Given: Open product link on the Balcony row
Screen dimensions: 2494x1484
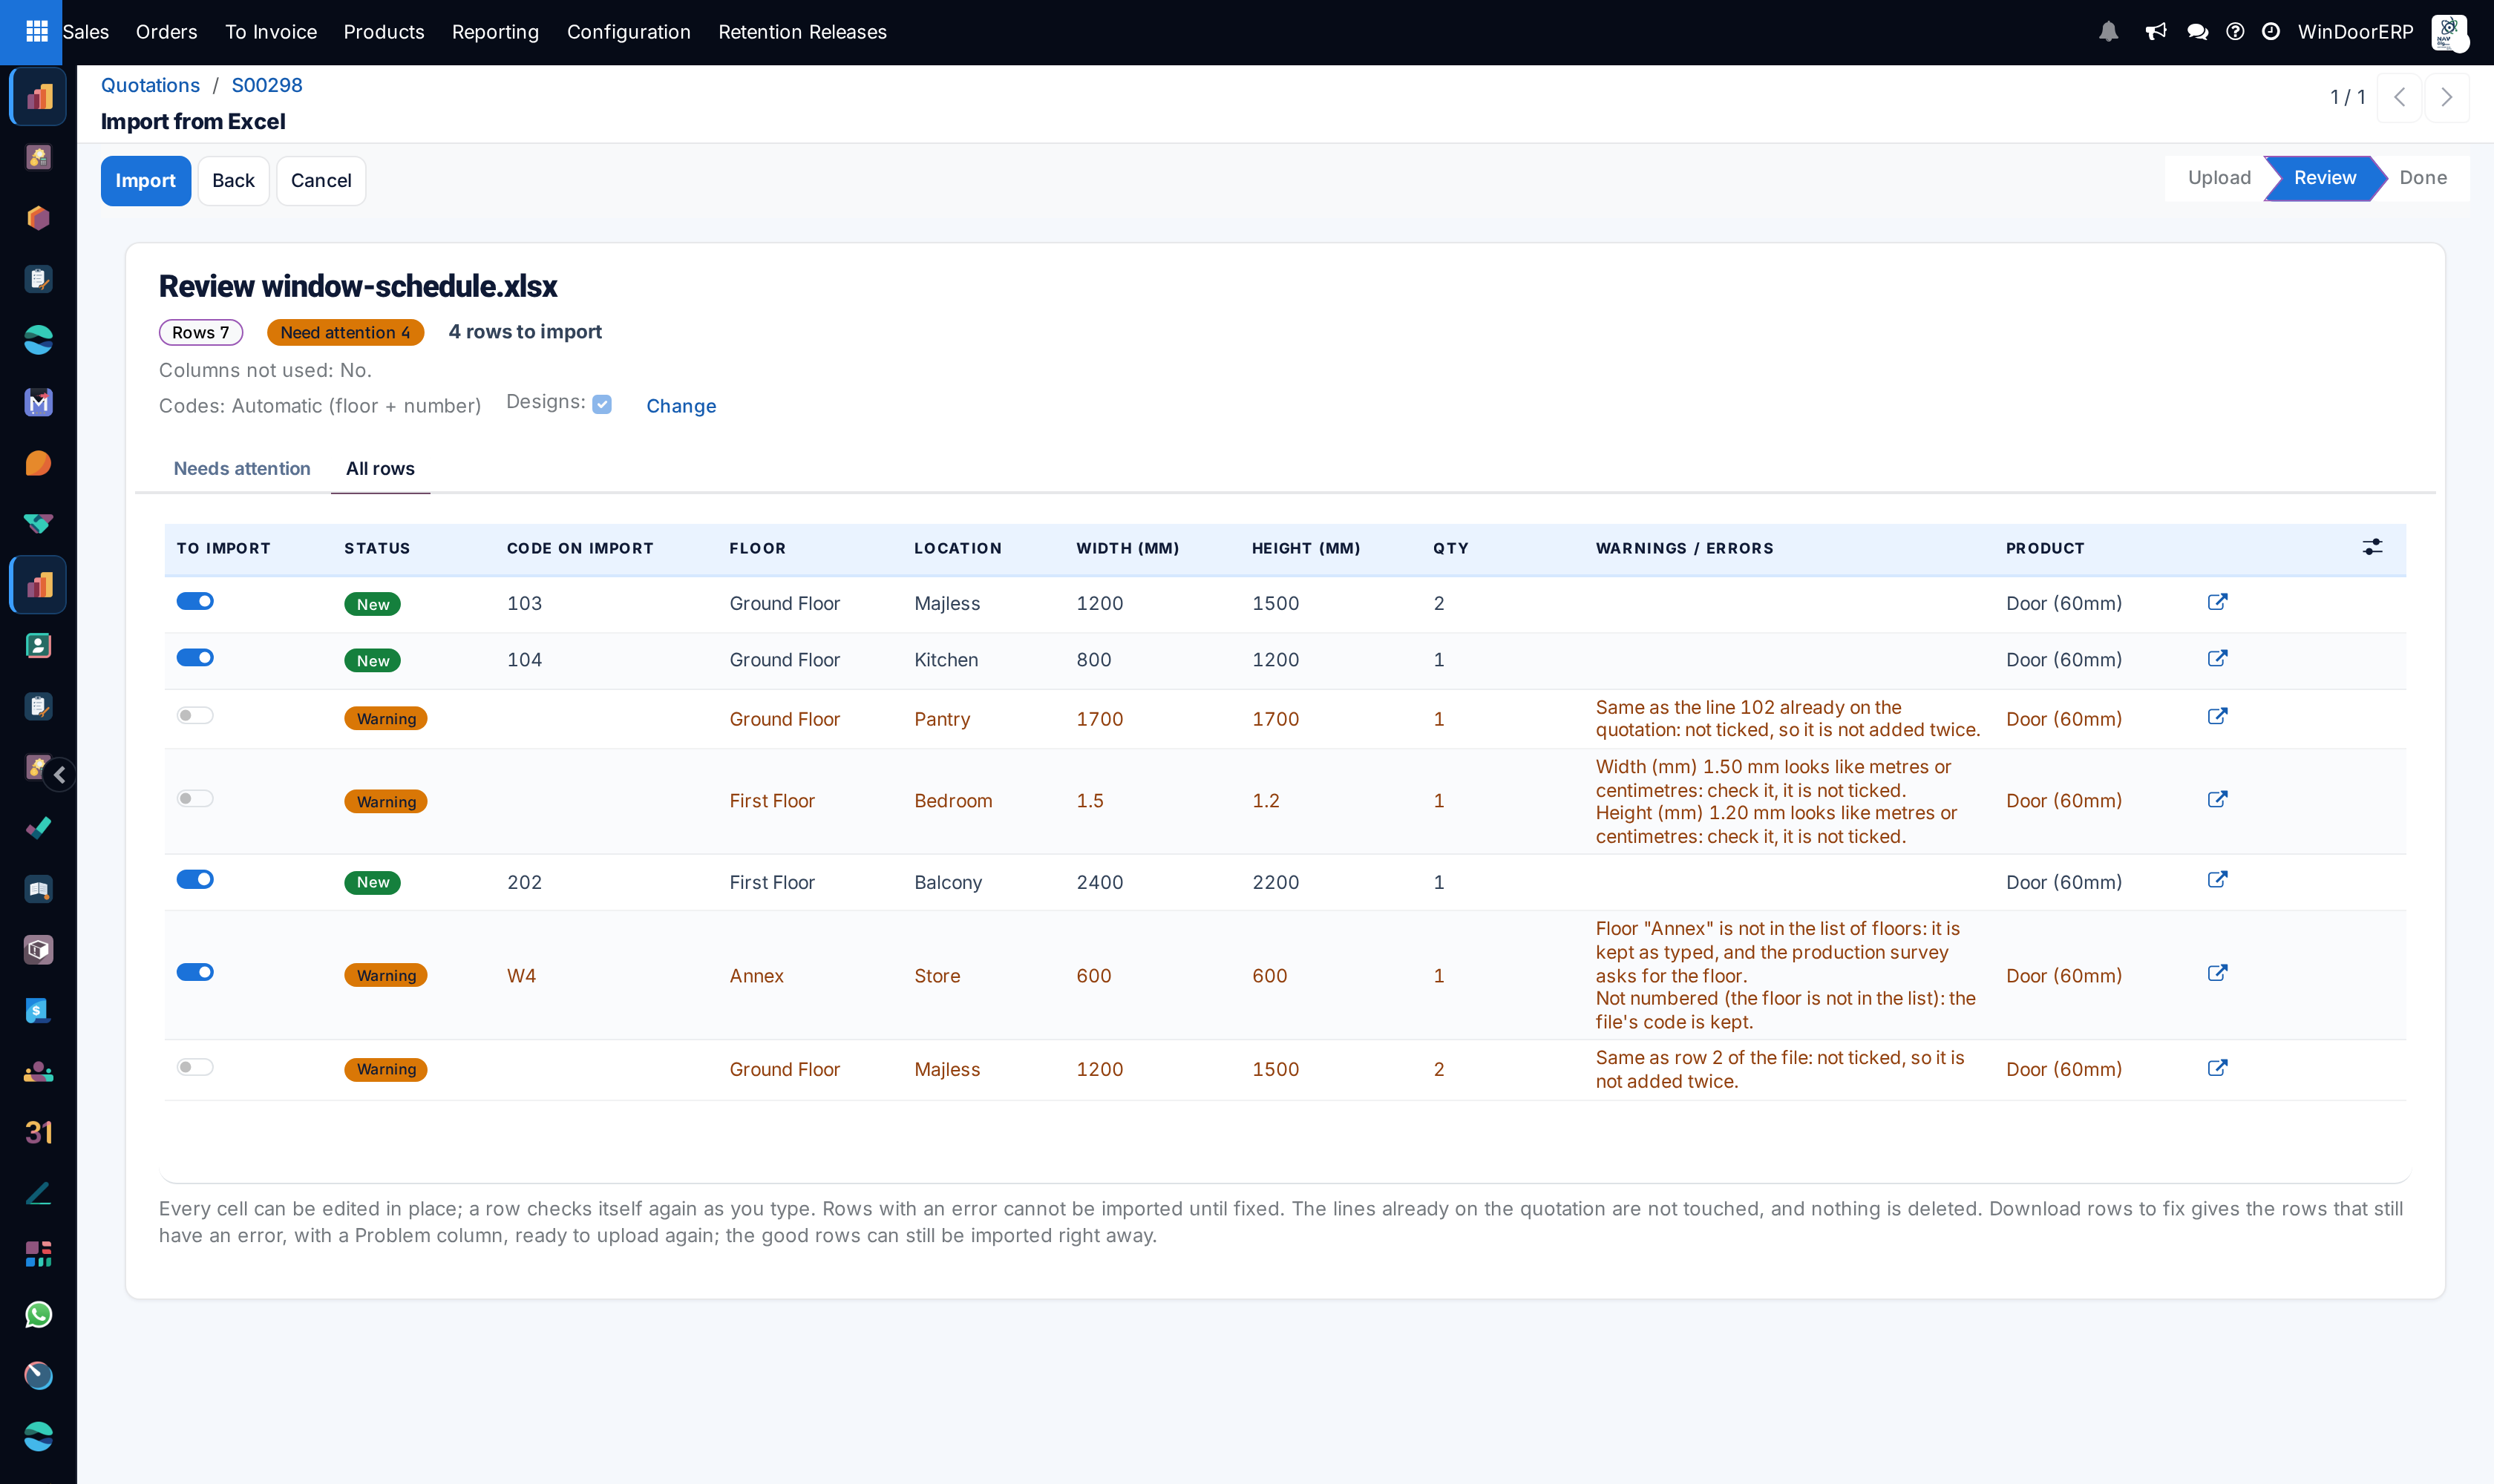Looking at the screenshot, I should (2217, 880).
